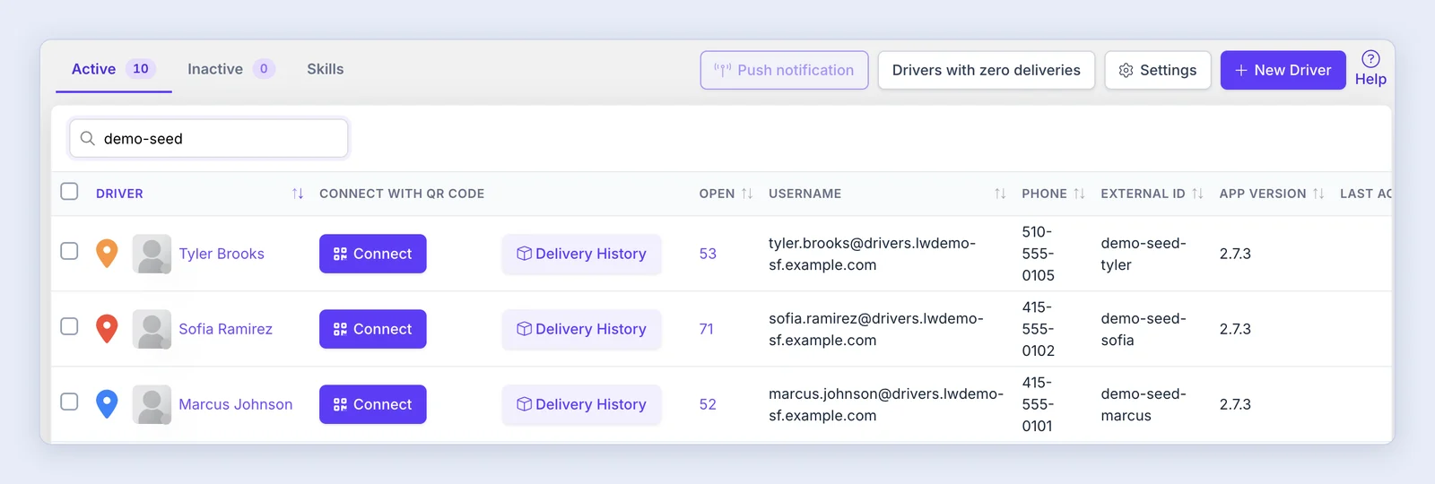Switch to the Inactive tab
1435x484 pixels.
coord(230,69)
